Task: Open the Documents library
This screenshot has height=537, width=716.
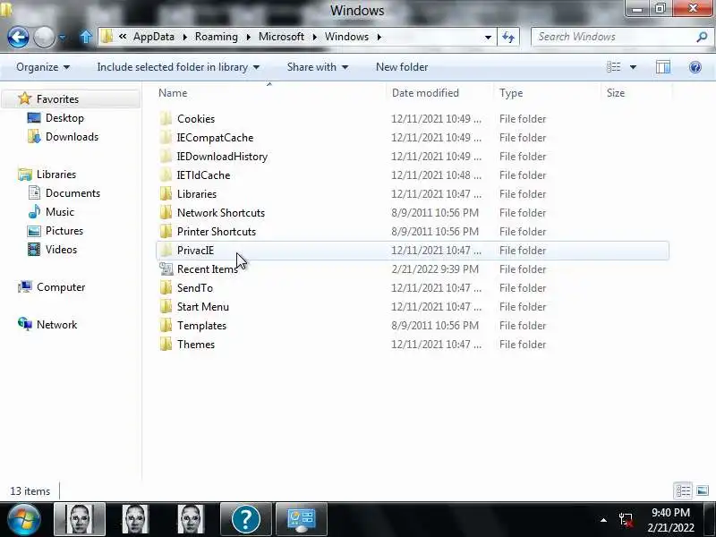Action: 72,193
